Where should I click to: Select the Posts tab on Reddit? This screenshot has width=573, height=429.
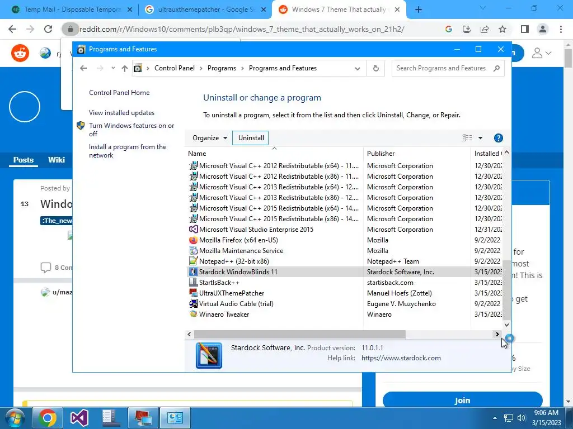24,160
